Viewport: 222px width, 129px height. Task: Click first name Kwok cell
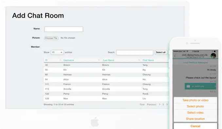145,94
